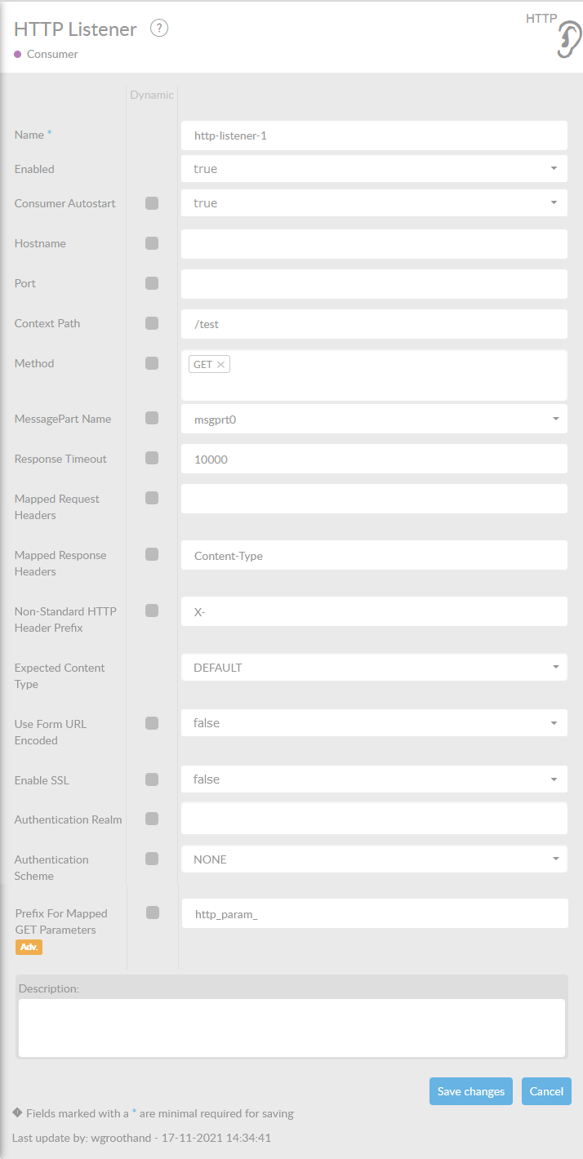Click the Save changes button
Viewport: 583px width, 1159px height.
click(x=471, y=1091)
